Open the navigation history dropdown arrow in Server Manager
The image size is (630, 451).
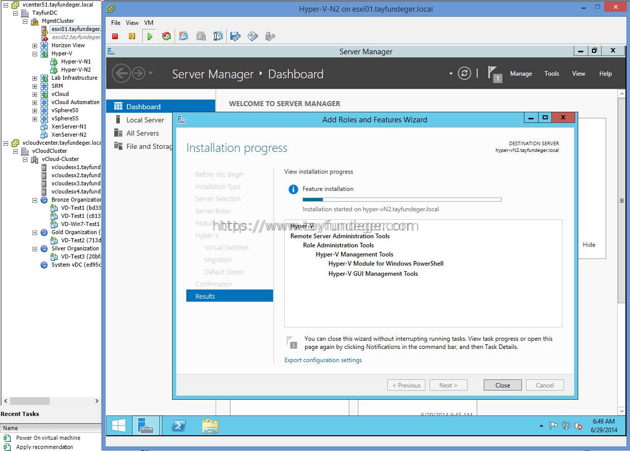151,74
